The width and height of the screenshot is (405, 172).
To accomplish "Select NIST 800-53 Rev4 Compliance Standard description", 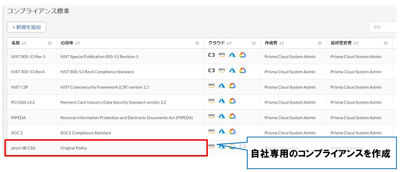I will pos(97,72).
